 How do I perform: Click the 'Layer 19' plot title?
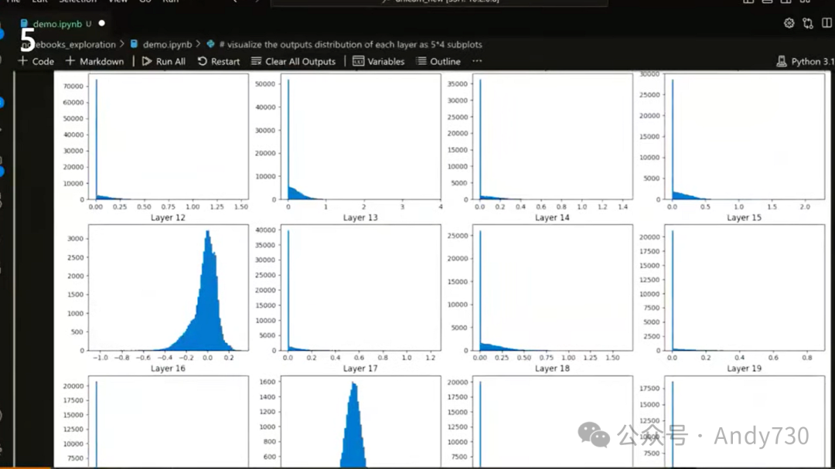pyautogui.click(x=744, y=369)
